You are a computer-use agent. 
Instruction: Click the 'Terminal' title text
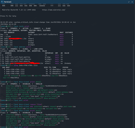8,2
